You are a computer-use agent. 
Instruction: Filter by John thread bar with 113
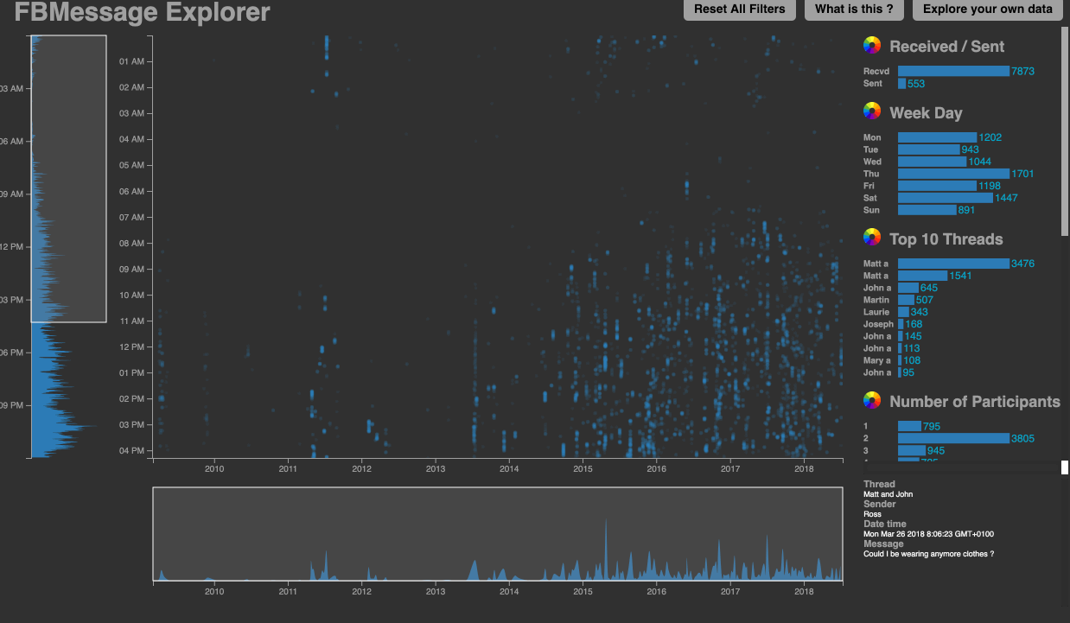point(900,348)
